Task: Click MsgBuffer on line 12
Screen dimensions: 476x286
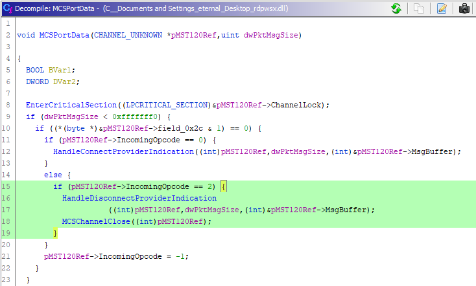Action: 432,151
